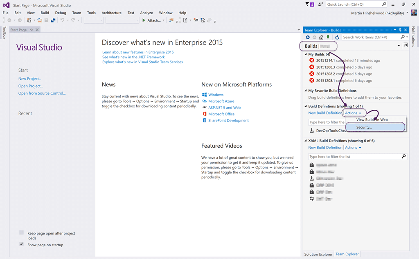Click the Team Explorer Refresh icon
The image size is (419, 259).
(337, 37)
